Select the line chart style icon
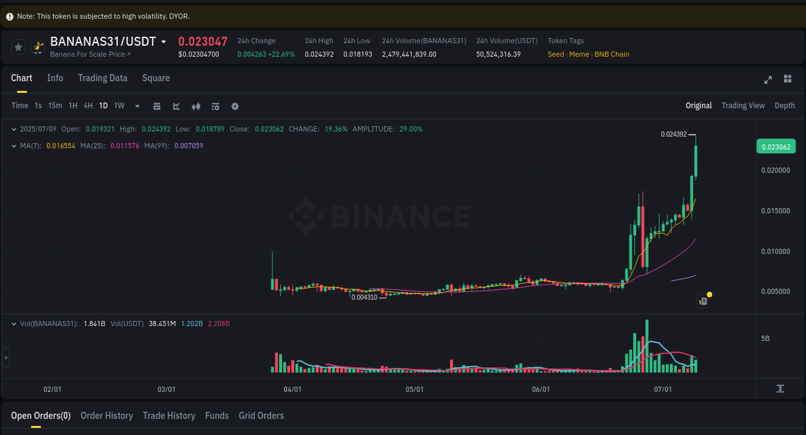The width and height of the screenshot is (806, 435). [176, 106]
